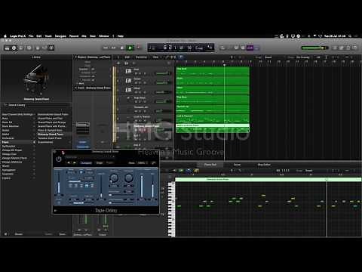362x272 pixels.
Task: Click the first track's instrument icon
Action: [x=128, y=71]
